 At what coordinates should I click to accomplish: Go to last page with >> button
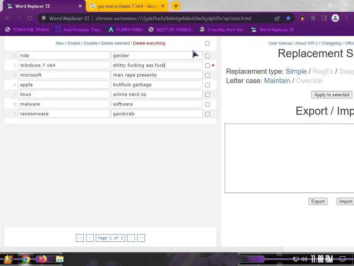point(141,238)
